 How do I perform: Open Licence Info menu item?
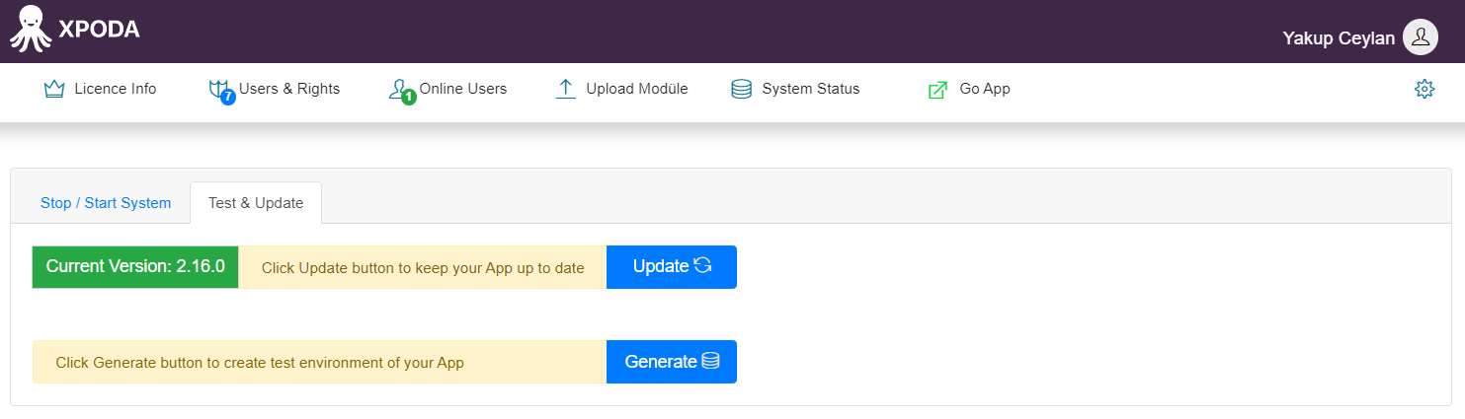pos(116,89)
